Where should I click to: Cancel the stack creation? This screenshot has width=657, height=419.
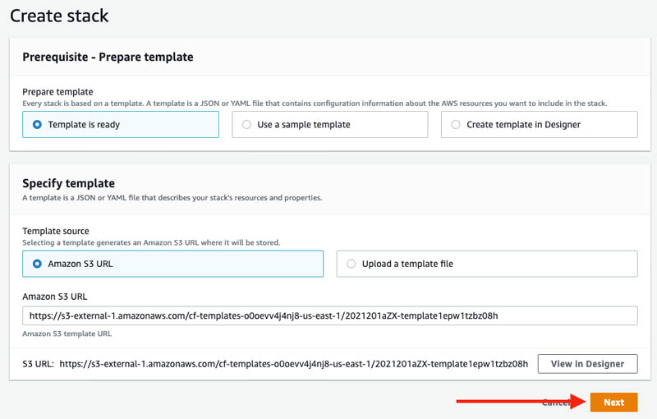556,403
